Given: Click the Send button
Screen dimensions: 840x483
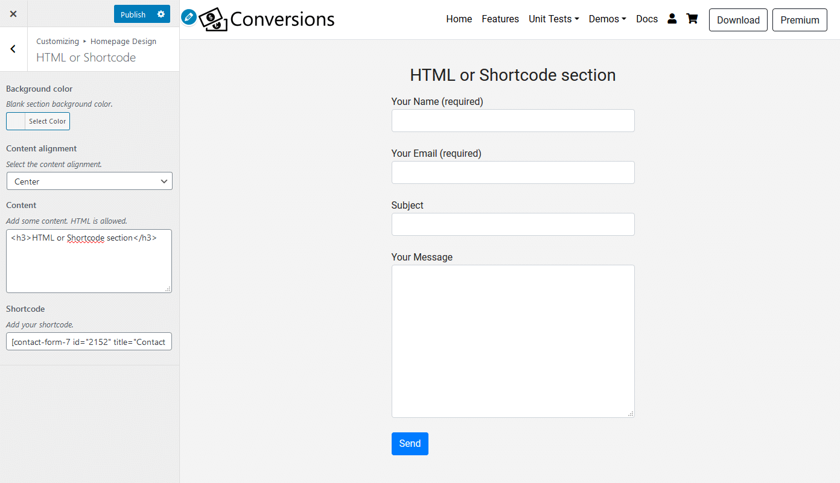Looking at the screenshot, I should pos(410,444).
